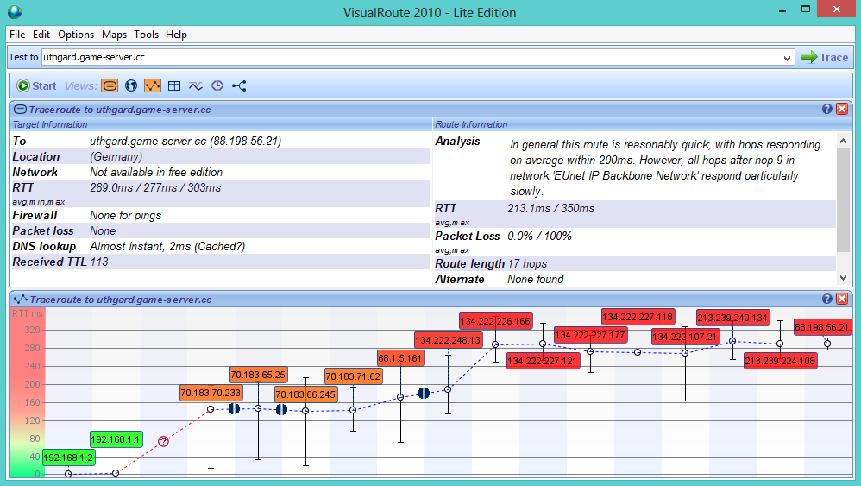Click the Start trace button
Screen dimensions: 861x486
point(36,85)
